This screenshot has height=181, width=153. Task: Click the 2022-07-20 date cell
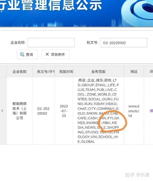(x=64, y=111)
